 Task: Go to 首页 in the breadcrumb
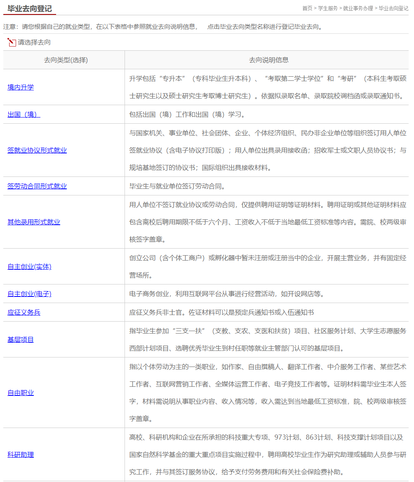pos(307,8)
